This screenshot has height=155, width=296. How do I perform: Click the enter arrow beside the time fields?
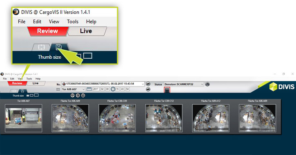click(148, 89)
